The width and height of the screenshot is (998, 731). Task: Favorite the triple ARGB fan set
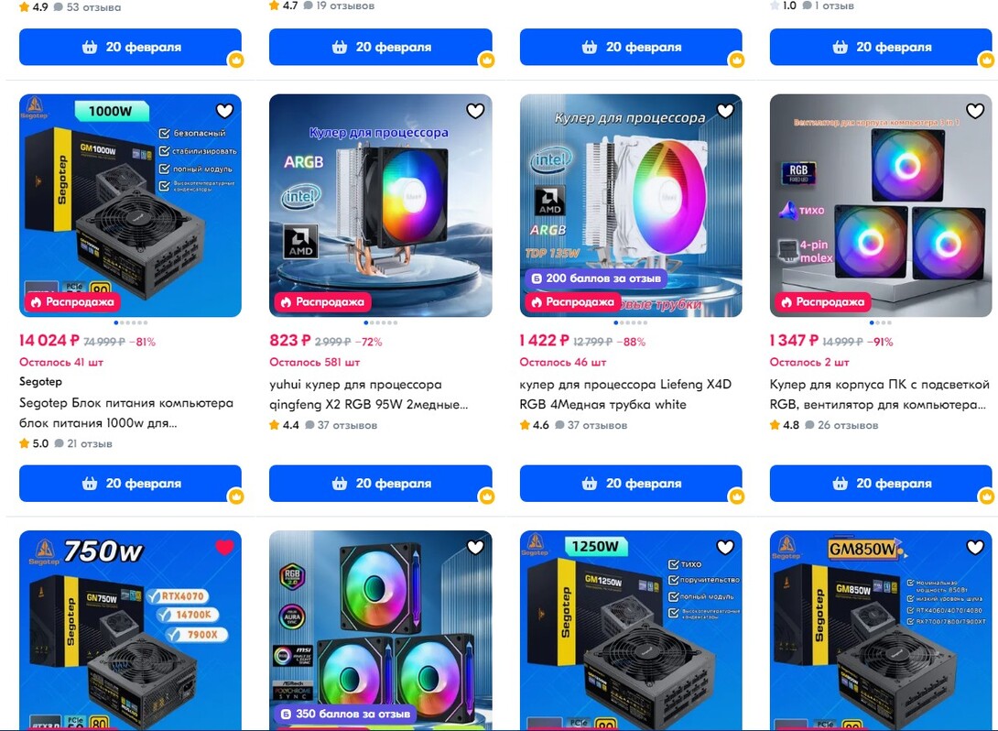click(x=475, y=547)
